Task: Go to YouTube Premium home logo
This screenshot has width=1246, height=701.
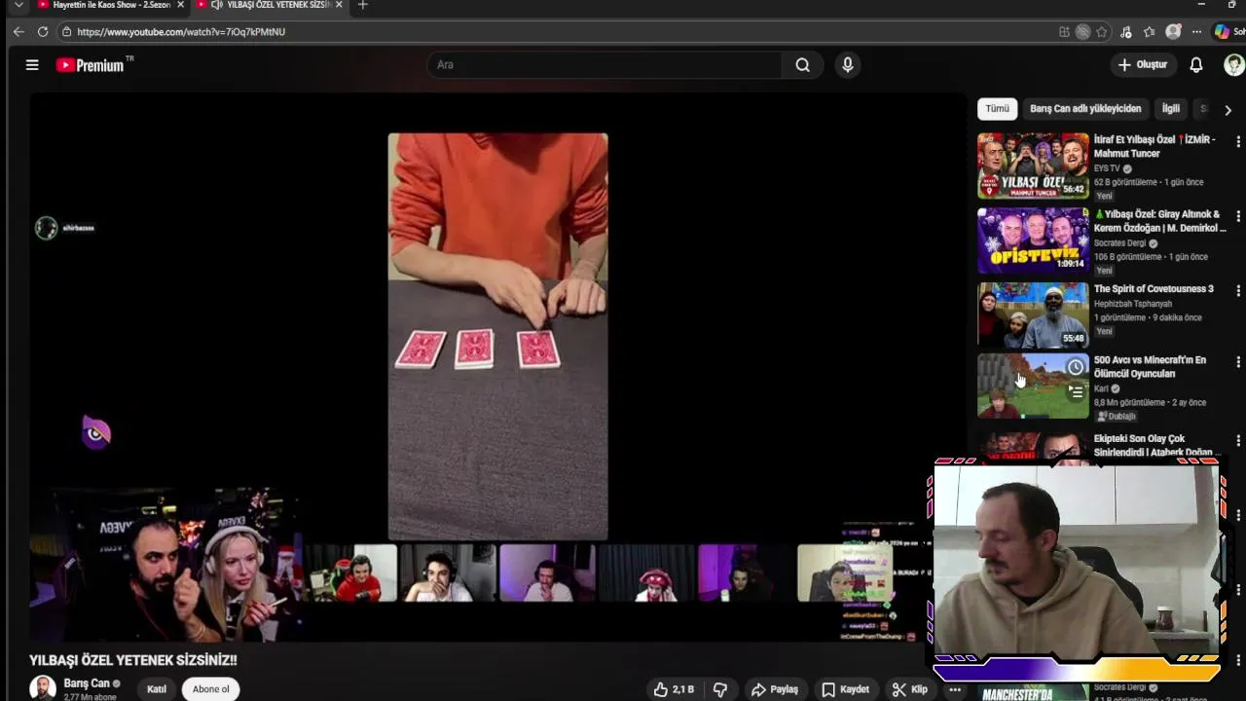Action: click(x=94, y=65)
